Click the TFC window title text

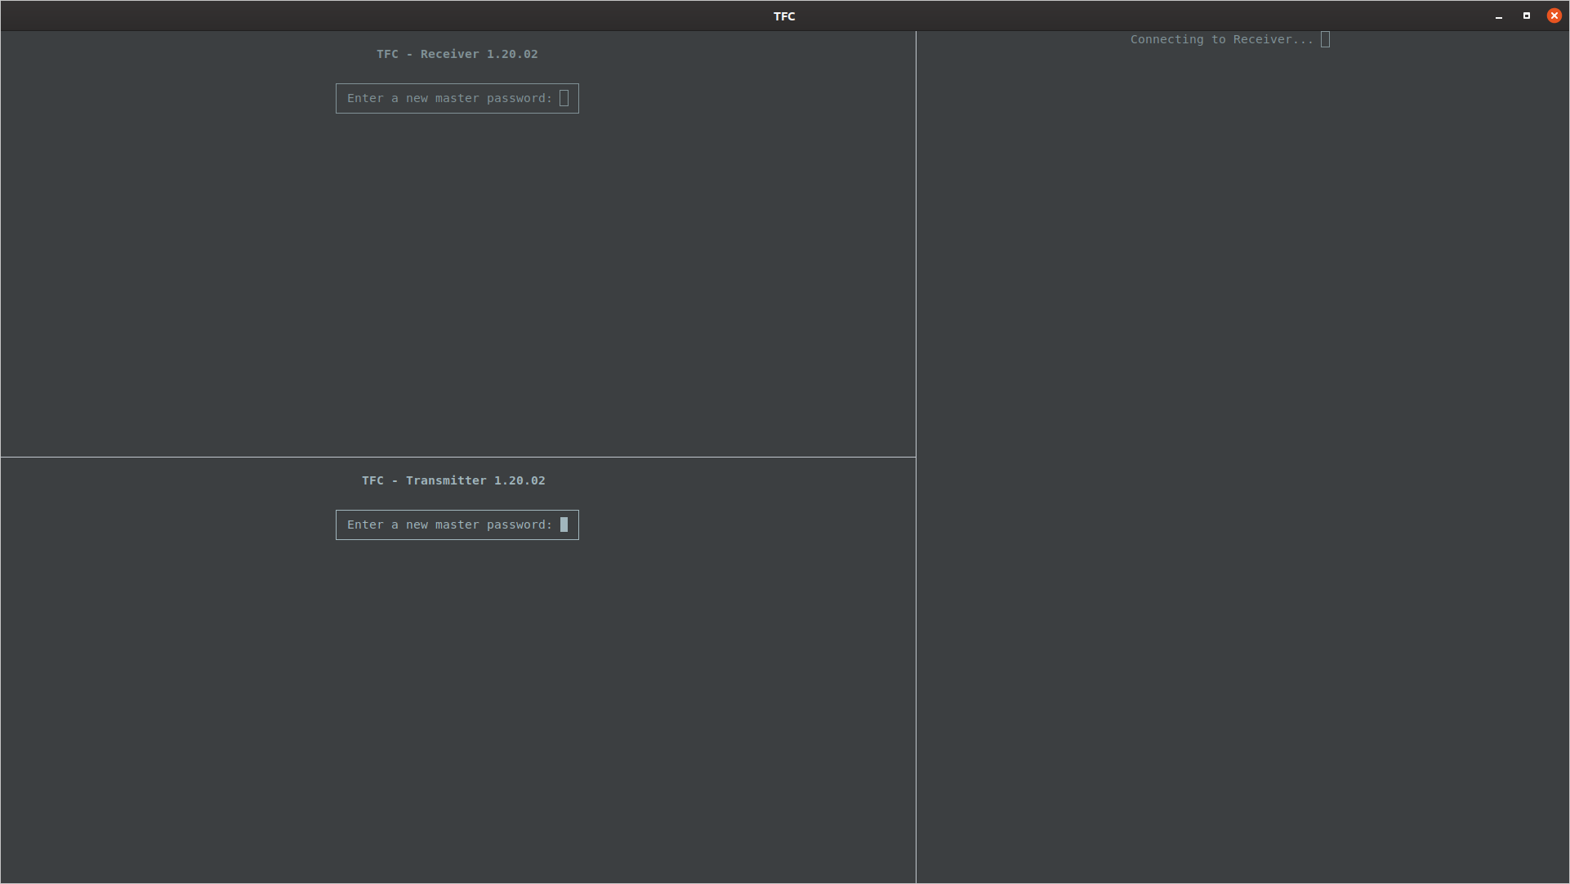(784, 16)
